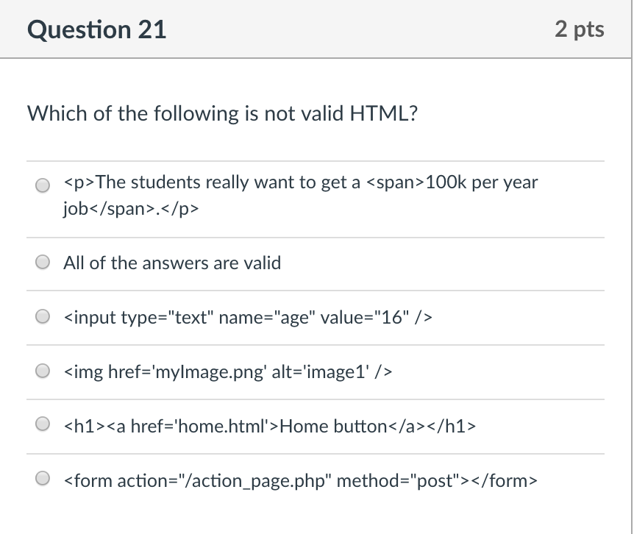Select the form action_page.php answer option
Screen dimensions: 634x534
42,478
